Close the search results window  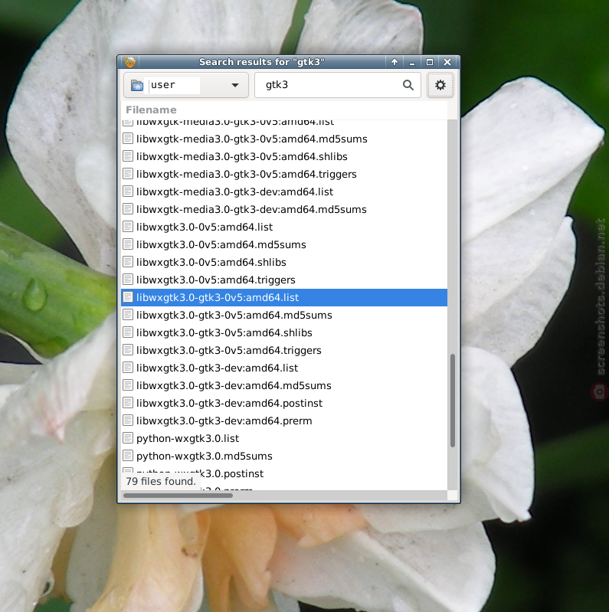(447, 62)
